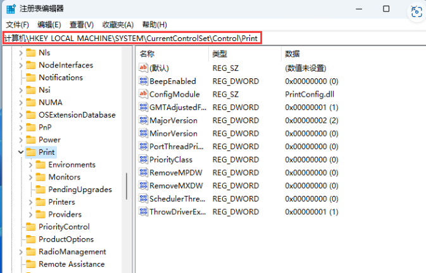This screenshot has height=273, width=426.
Task: Expand the NodeInterfaces key
Action: (x=21, y=65)
